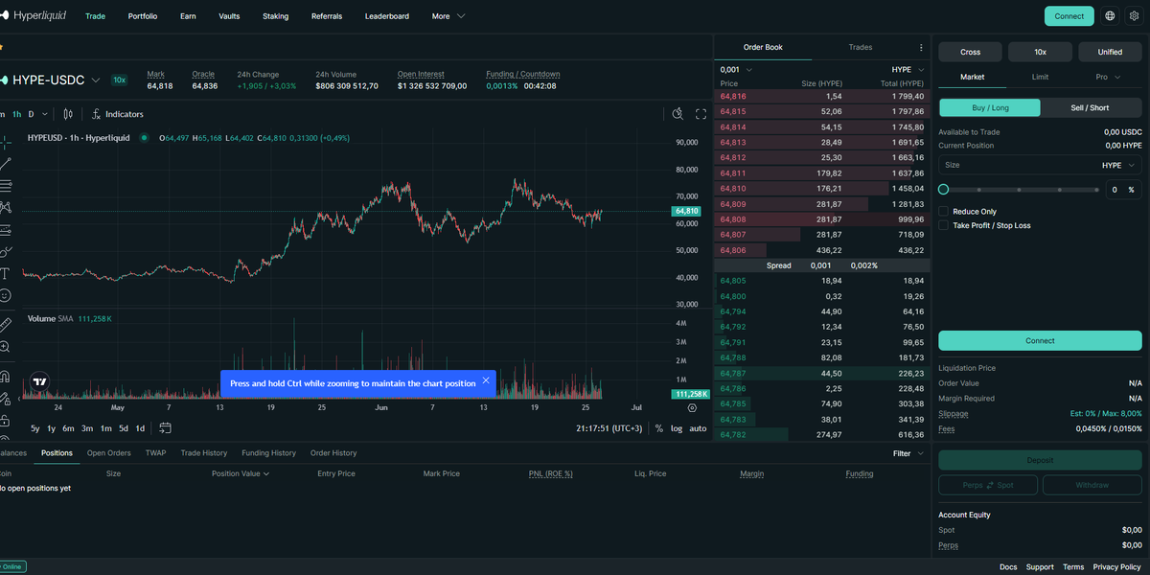
Task: Expand the More menu in navigation
Action: coord(448,16)
